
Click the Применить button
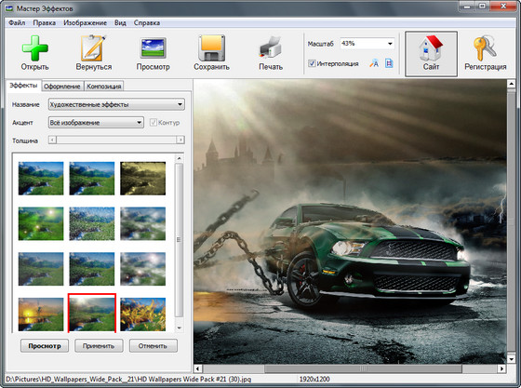[x=99, y=346]
